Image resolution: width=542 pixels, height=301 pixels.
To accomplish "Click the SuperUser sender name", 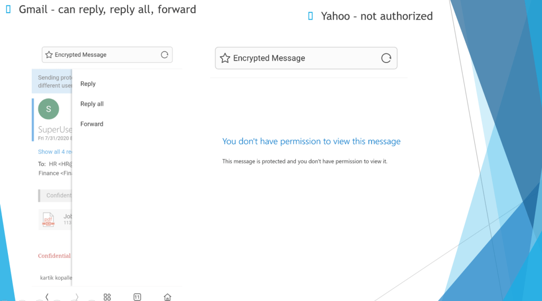I will [x=55, y=129].
